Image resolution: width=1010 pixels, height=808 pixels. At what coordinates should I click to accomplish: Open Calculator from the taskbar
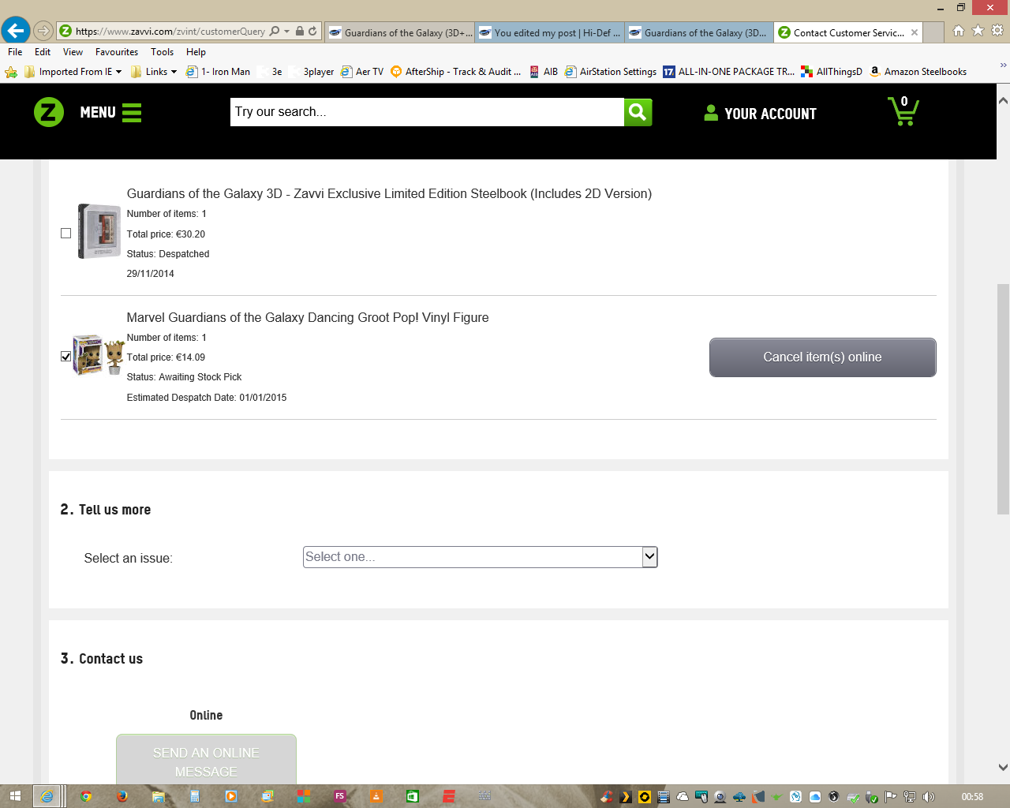click(195, 796)
